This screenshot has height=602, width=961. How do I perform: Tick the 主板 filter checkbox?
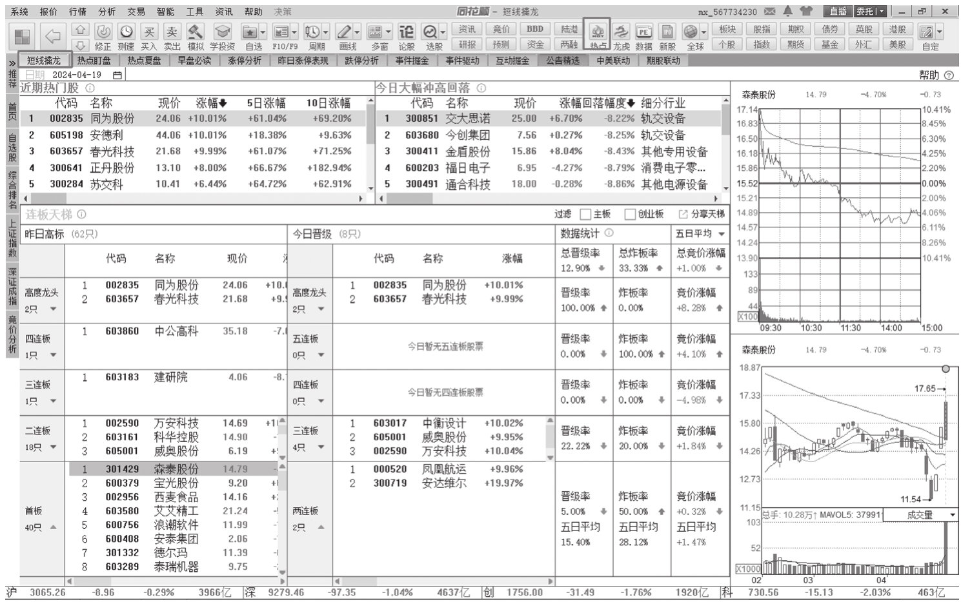tap(585, 215)
